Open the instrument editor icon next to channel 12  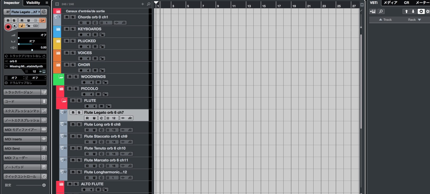click(42, 71)
